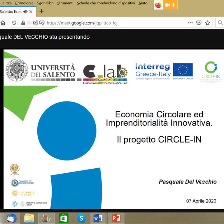Click the meet.google.com URL address field
This screenshot has width=224, height=224.
[82, 23]
